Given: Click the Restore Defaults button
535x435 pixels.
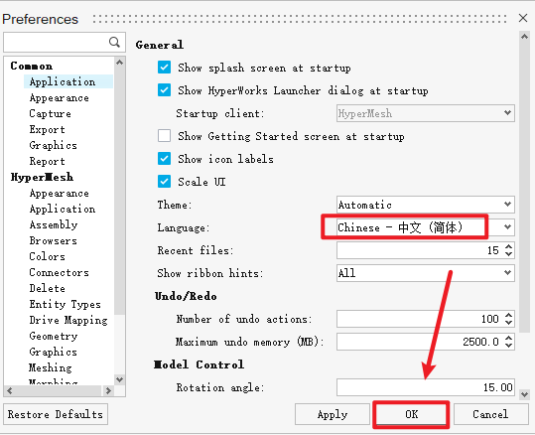Looking at the screenshot, I should pyautogui.click(x=56, y=414).
